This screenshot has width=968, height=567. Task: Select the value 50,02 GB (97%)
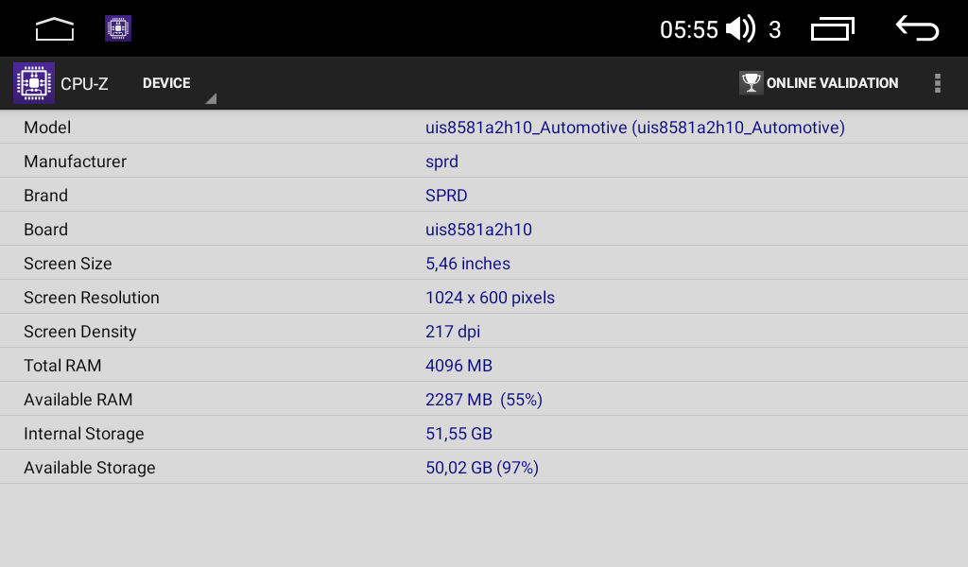tap(482, 468)
